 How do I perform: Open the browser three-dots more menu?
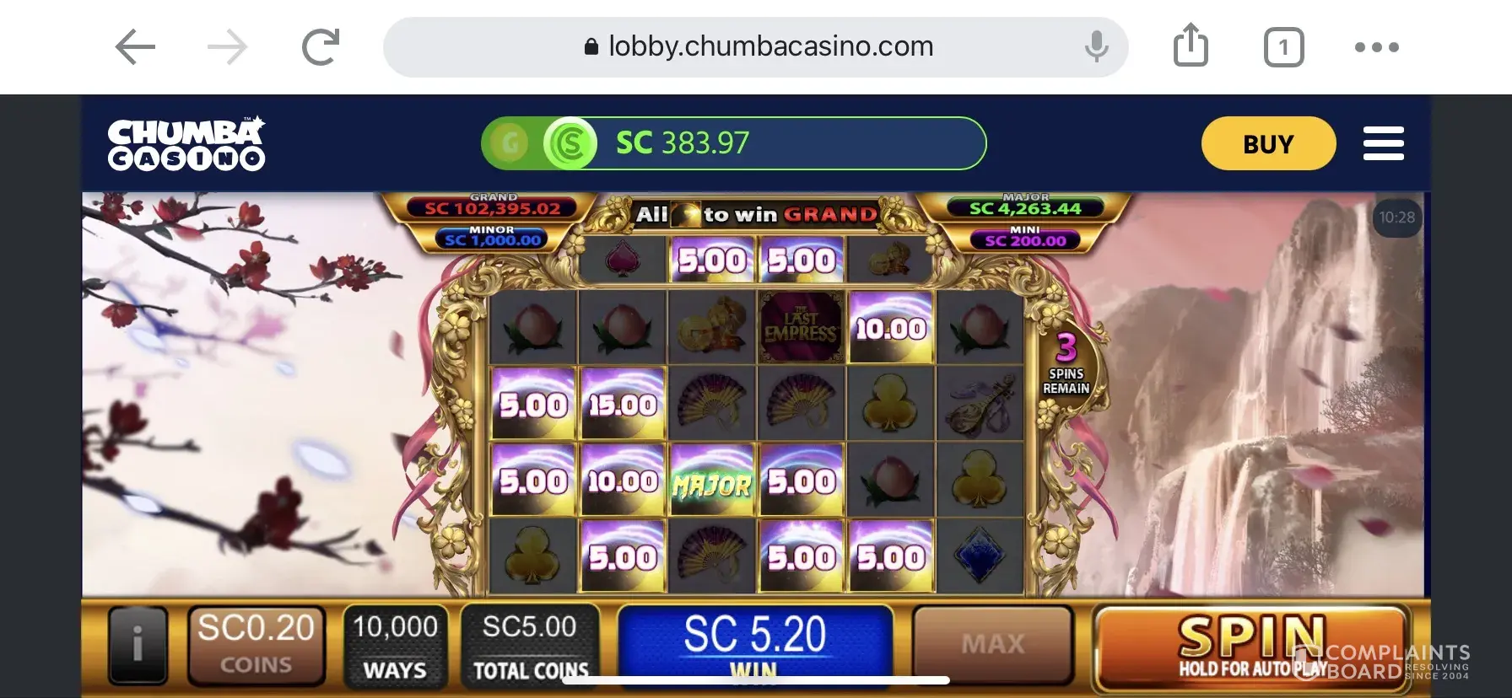coord(1376,47)
